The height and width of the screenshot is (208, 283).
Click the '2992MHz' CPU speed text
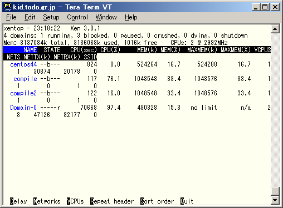[216, 43]
